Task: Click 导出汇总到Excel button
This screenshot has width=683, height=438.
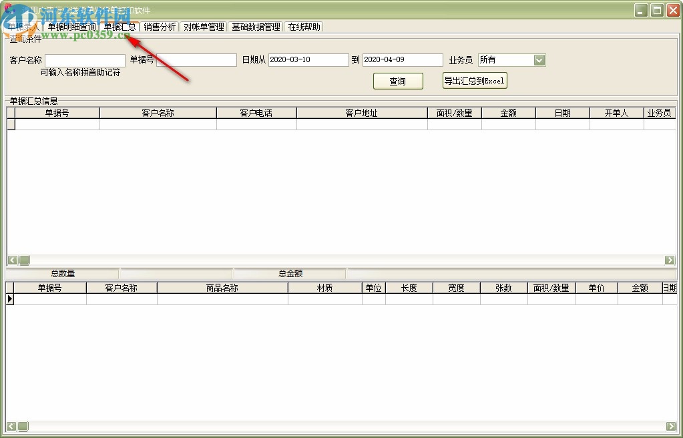Action: pyautogui.click(x=475, y=81)
